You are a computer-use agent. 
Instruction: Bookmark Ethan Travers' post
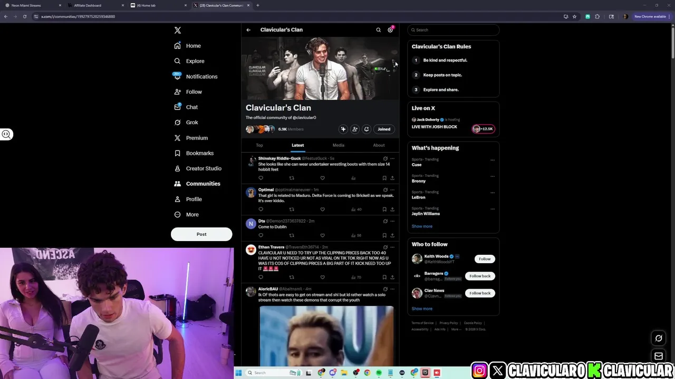tap(384, 277)
